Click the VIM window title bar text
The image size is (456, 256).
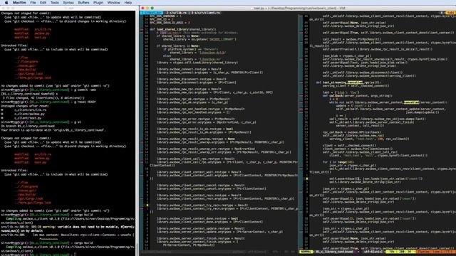click(x=299, y=8)
